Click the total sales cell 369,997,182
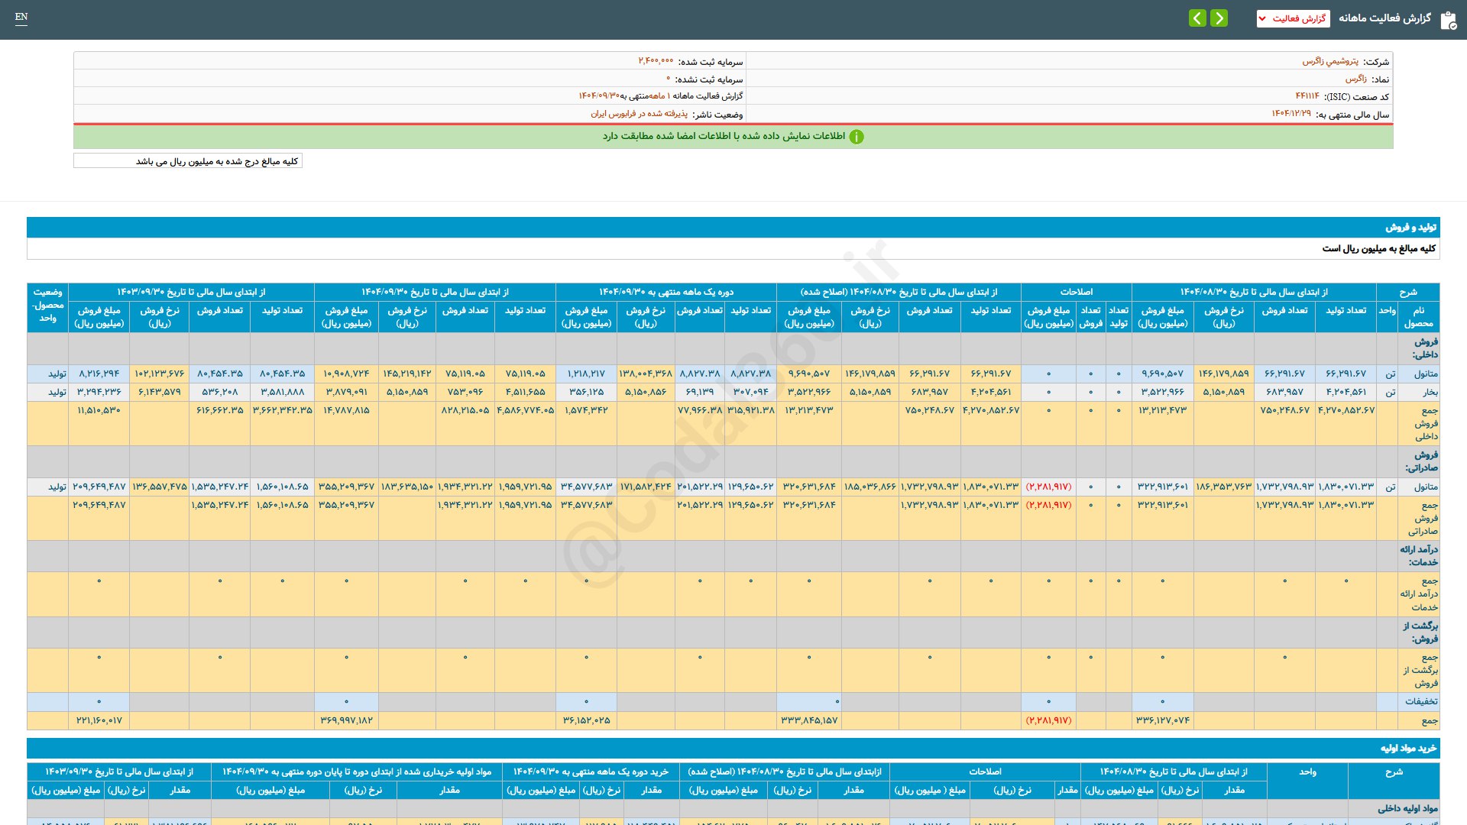 pos(346,720)
